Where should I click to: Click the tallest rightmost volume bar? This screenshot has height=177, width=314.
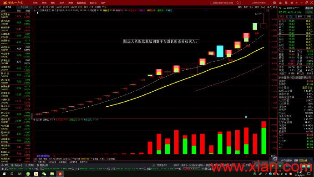click(x=264, y=138)
